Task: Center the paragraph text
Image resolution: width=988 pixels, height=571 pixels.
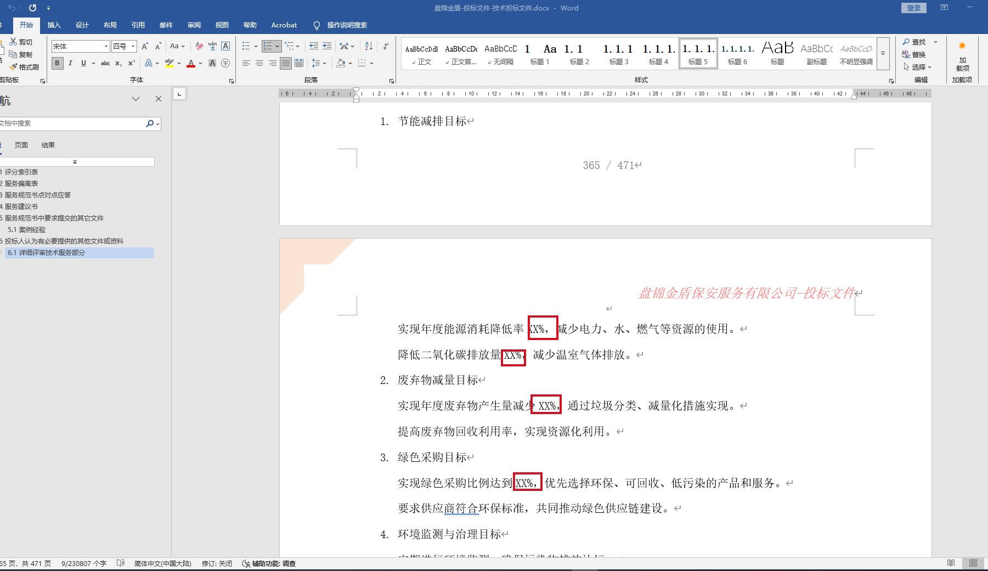Action: coord(259,64)
